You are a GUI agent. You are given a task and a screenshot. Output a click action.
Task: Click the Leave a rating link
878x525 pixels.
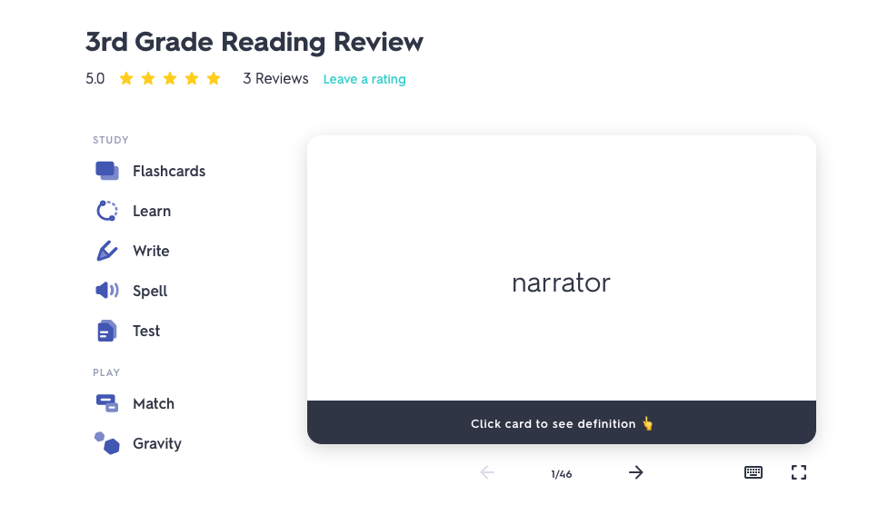coord(364,79)
